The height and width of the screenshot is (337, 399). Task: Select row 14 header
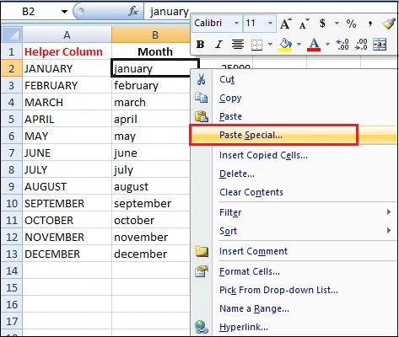click(x=11, y=270)
